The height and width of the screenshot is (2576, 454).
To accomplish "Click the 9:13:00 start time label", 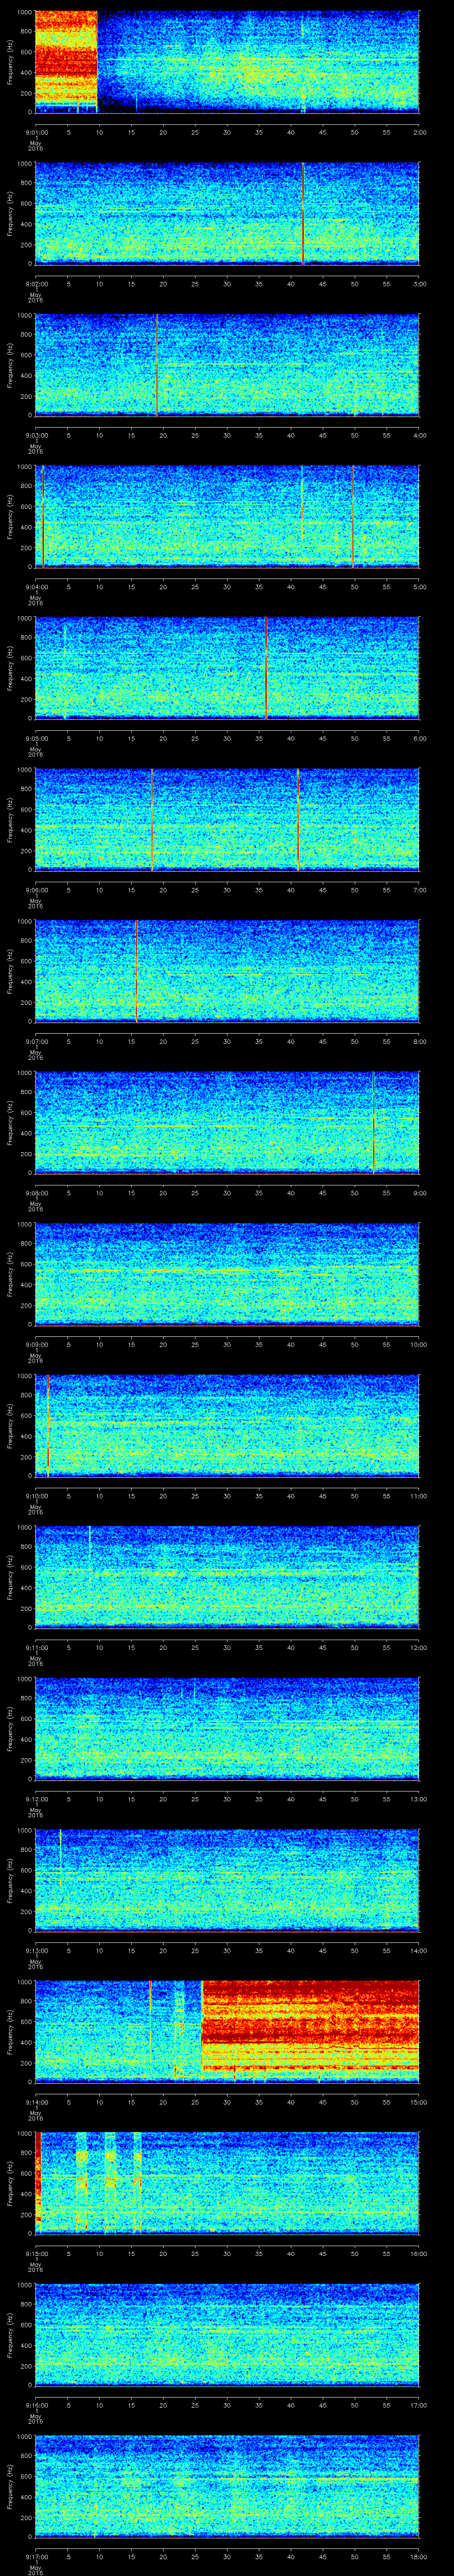I will (x=36, y=1951).
